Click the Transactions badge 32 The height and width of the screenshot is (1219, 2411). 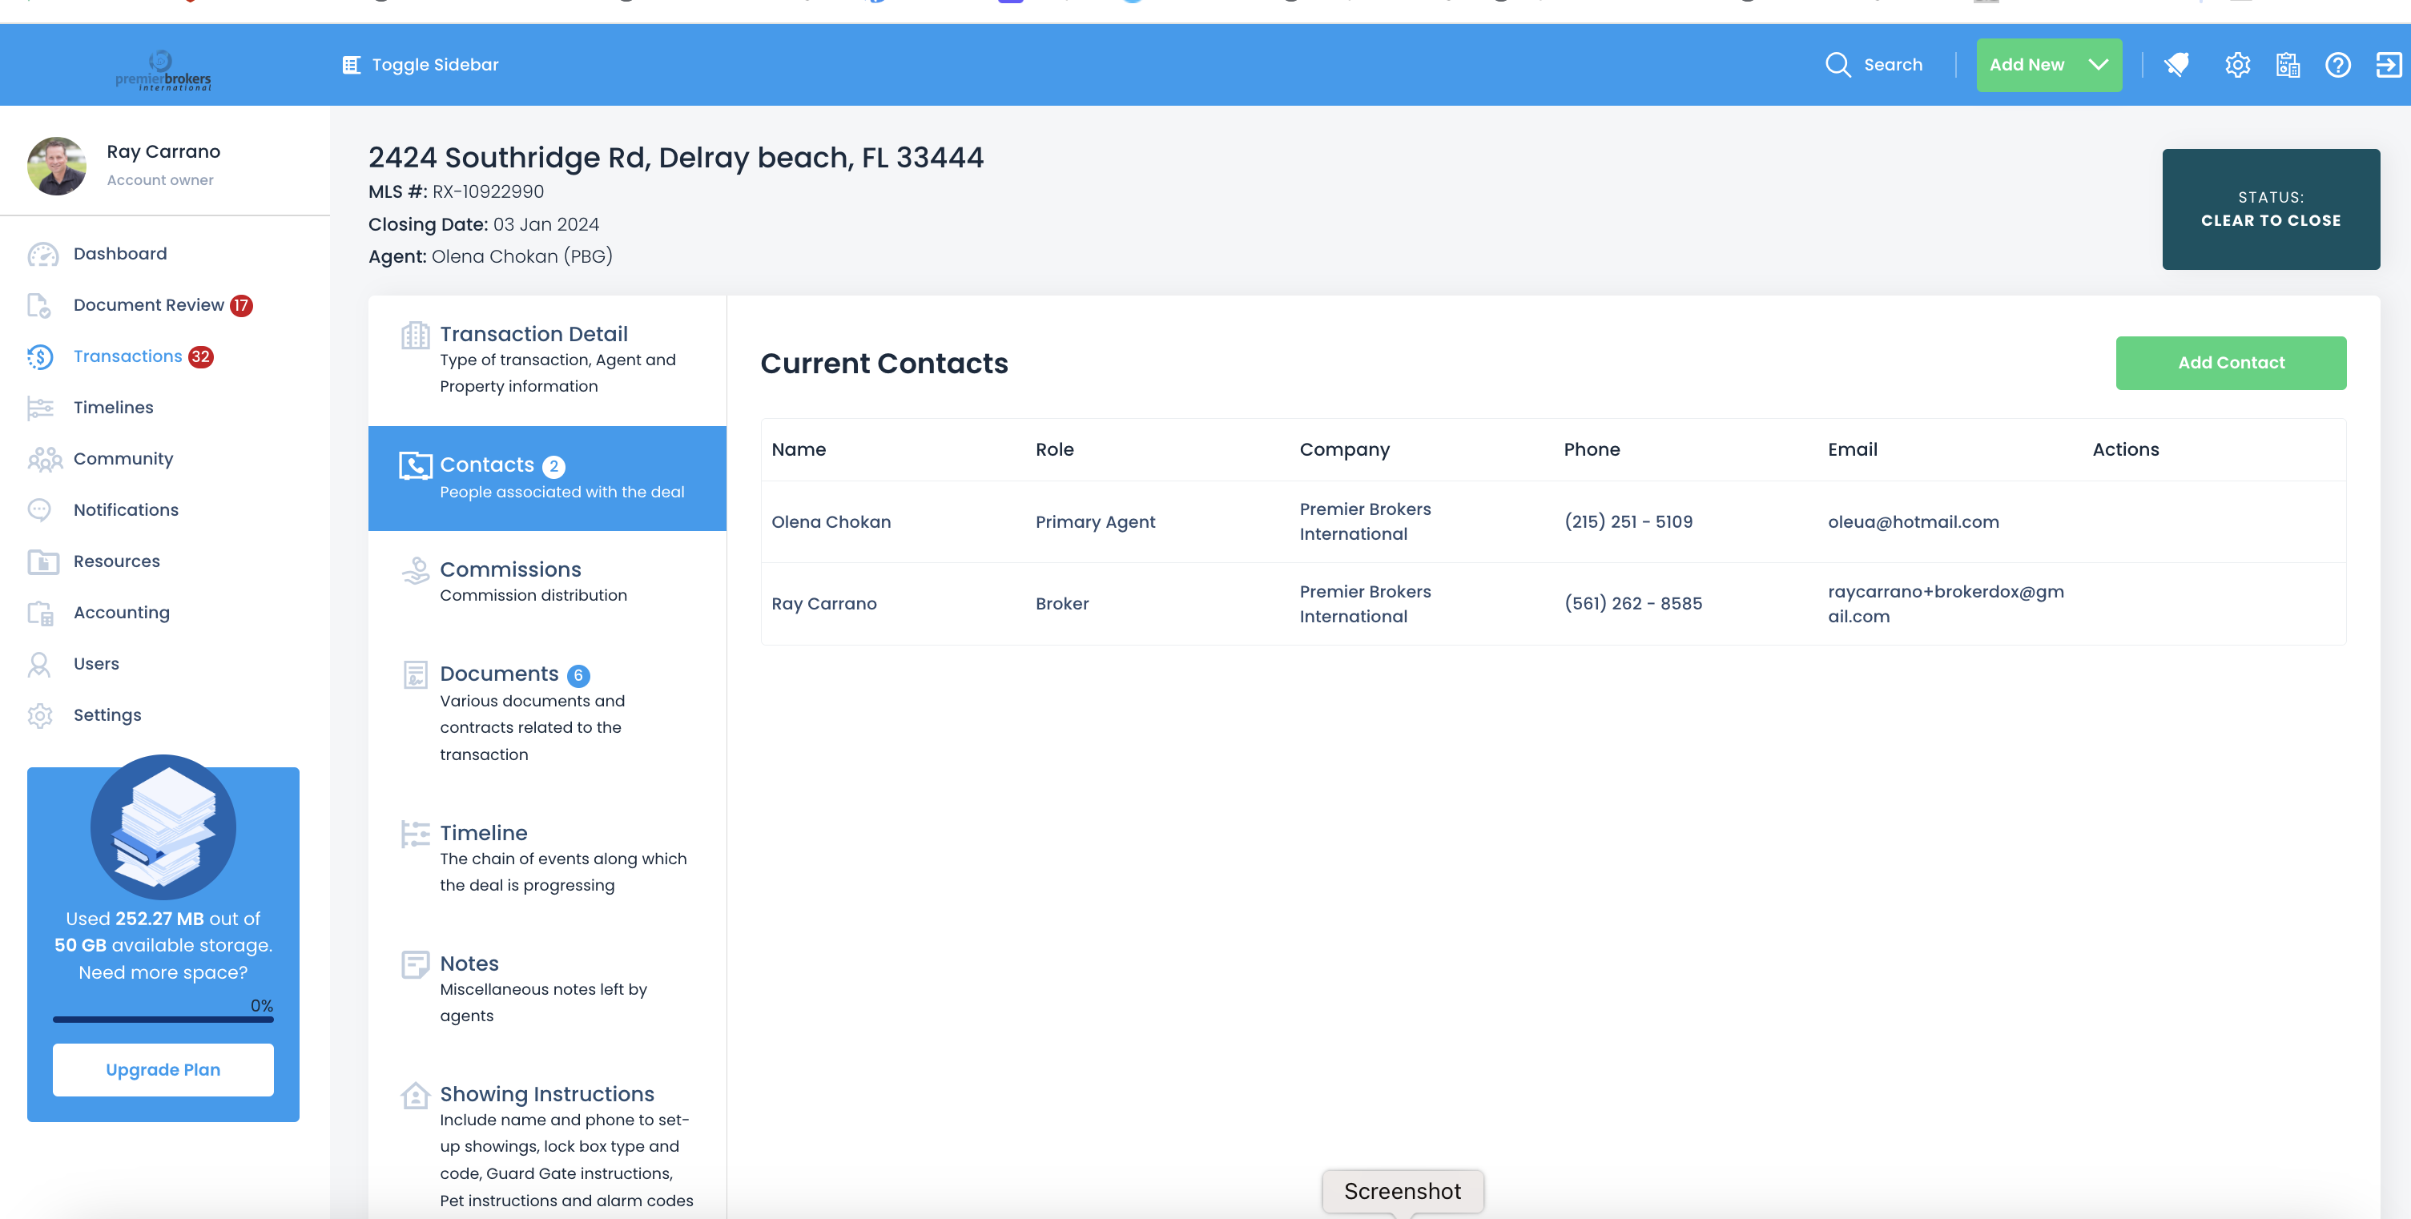[x=201, y=357]
